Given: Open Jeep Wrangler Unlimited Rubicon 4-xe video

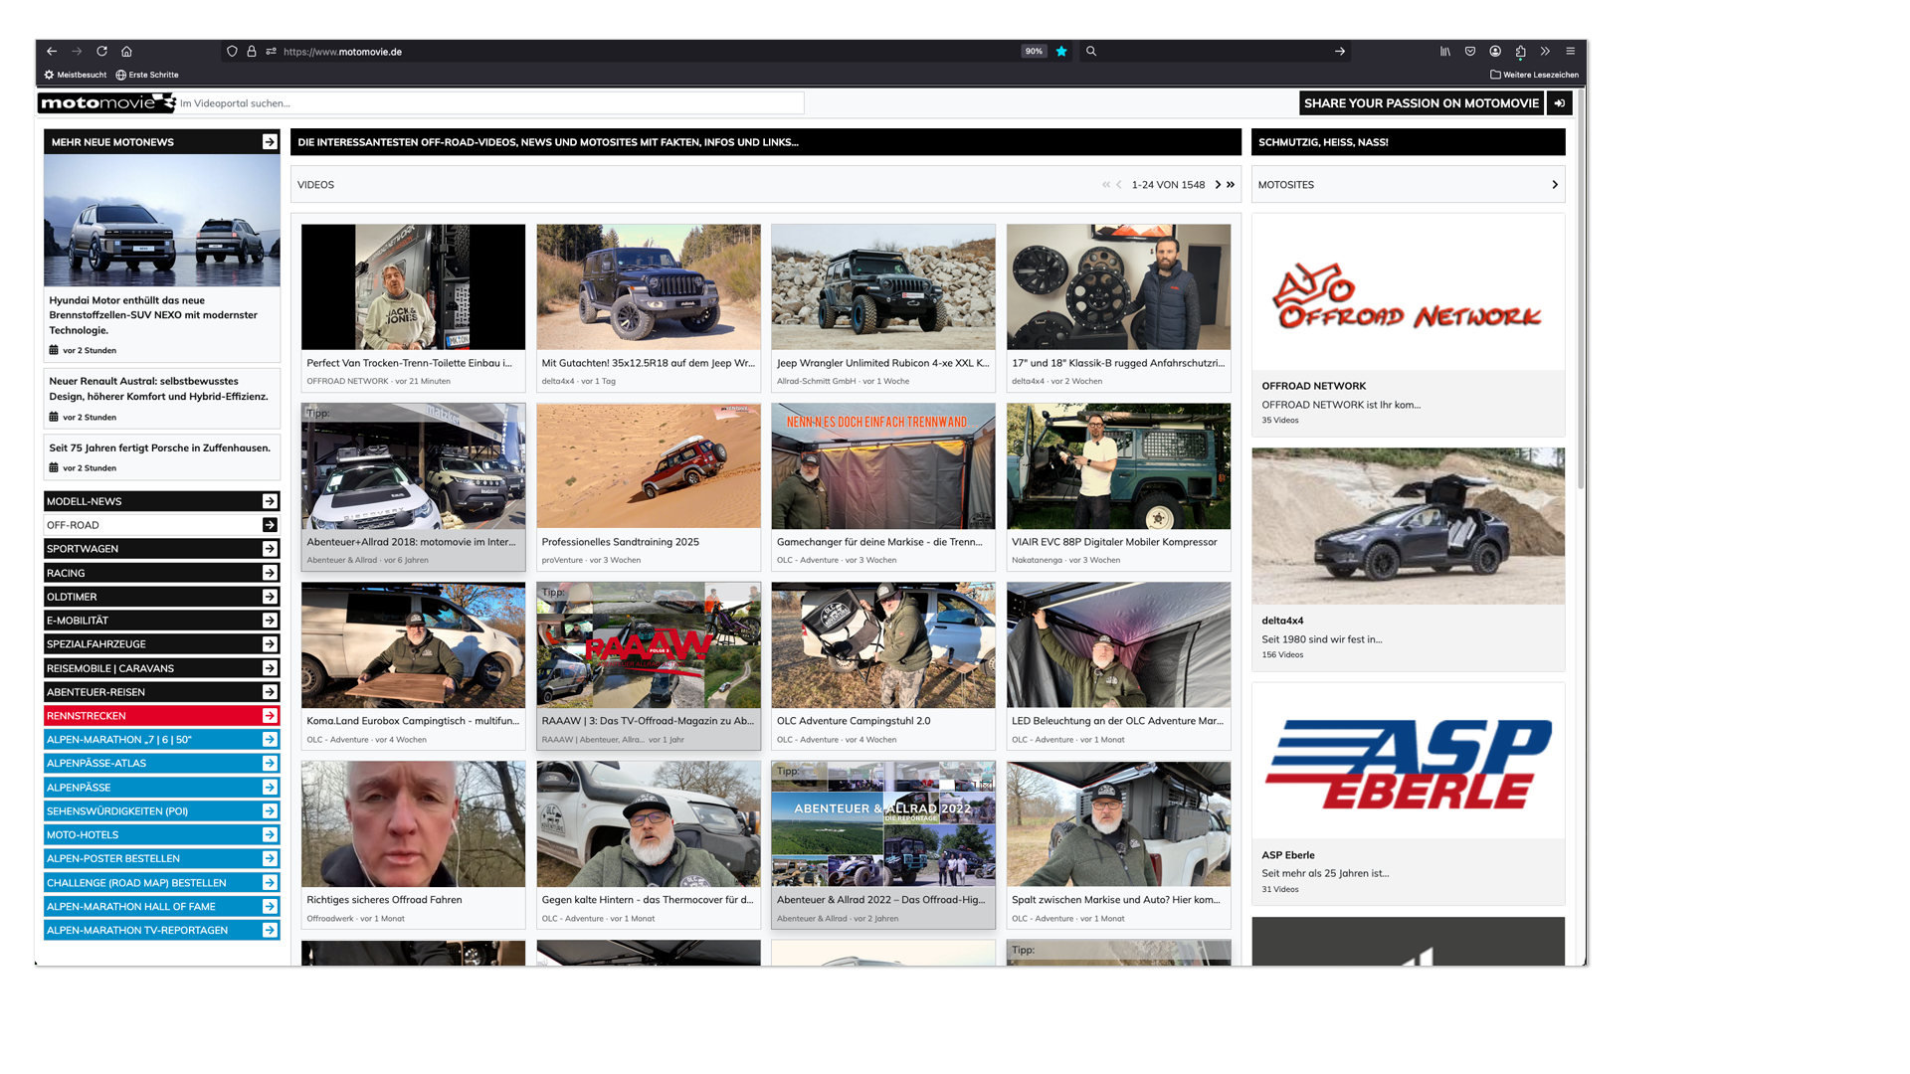Looking at the screenshot, I should (883, 306).
